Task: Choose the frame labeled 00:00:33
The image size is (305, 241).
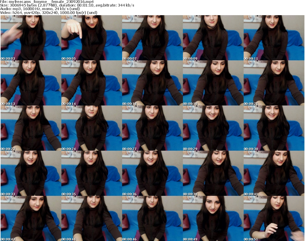Action: (31, 173)
